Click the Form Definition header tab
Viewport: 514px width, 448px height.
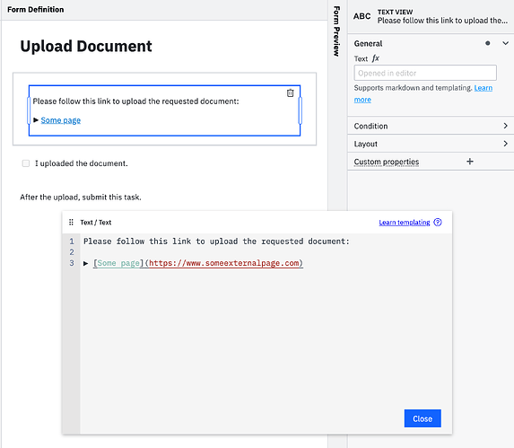tap(35, 10)
